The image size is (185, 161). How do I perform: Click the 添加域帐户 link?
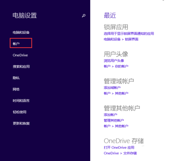coord(112,88)
